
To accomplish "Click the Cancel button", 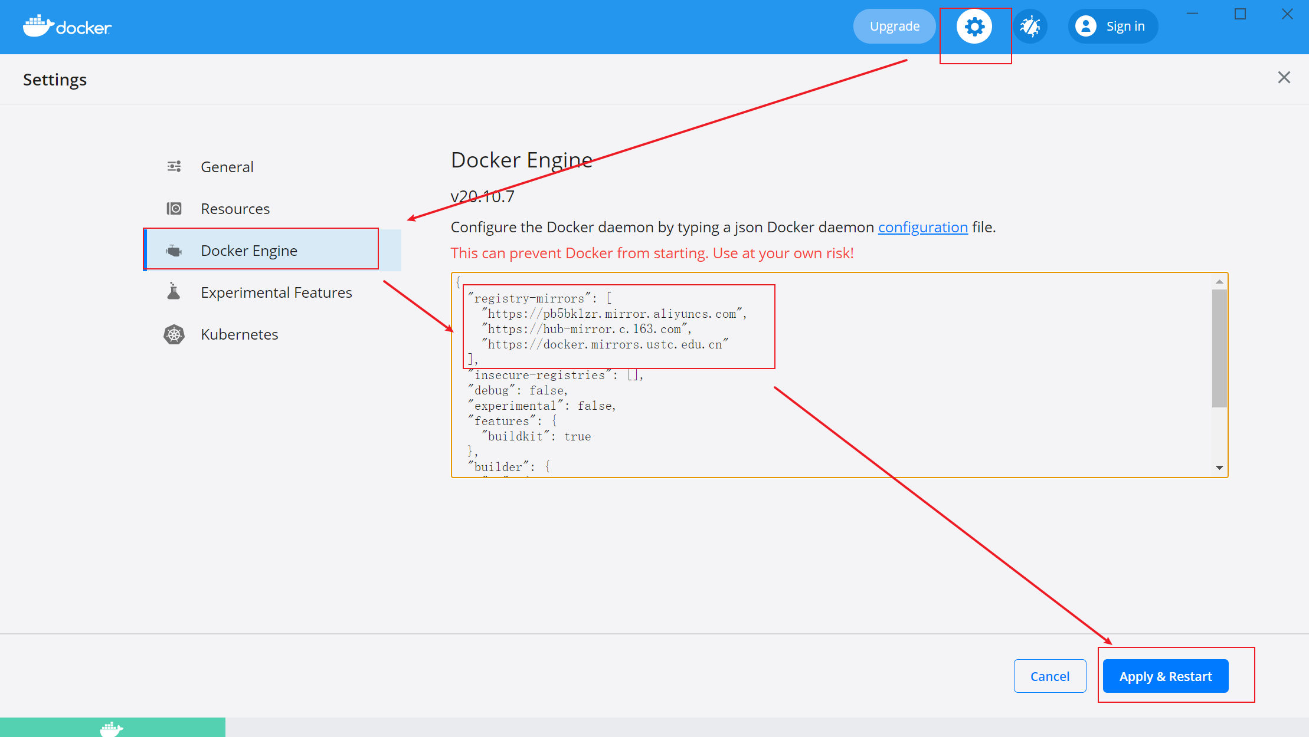I will pos(1049,676).
